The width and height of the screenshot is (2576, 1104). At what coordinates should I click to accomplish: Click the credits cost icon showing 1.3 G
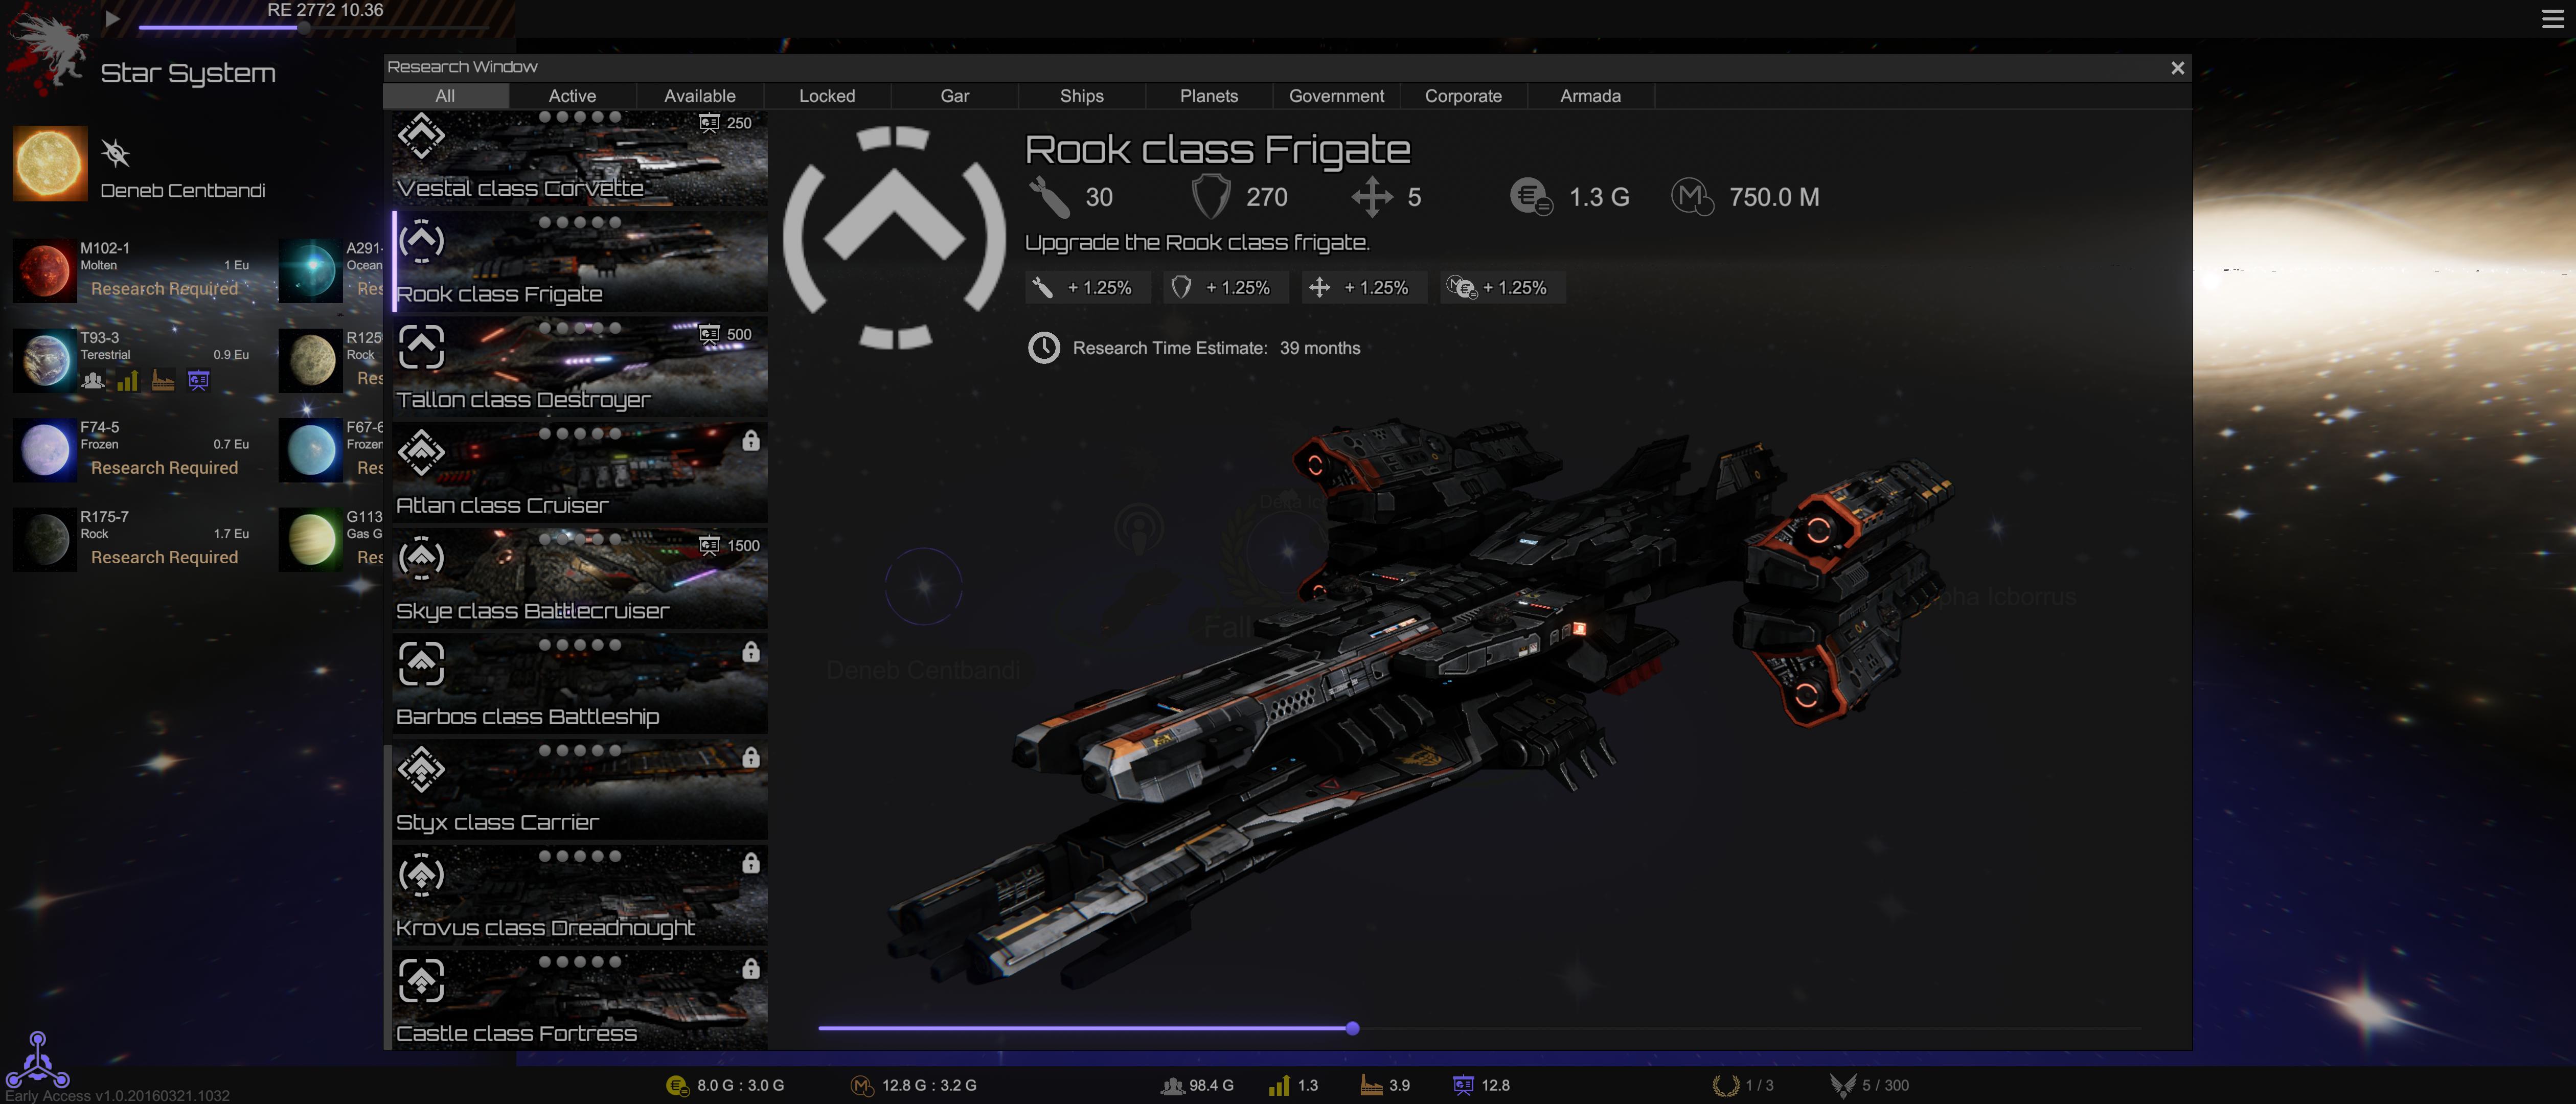click(1531, 196)
